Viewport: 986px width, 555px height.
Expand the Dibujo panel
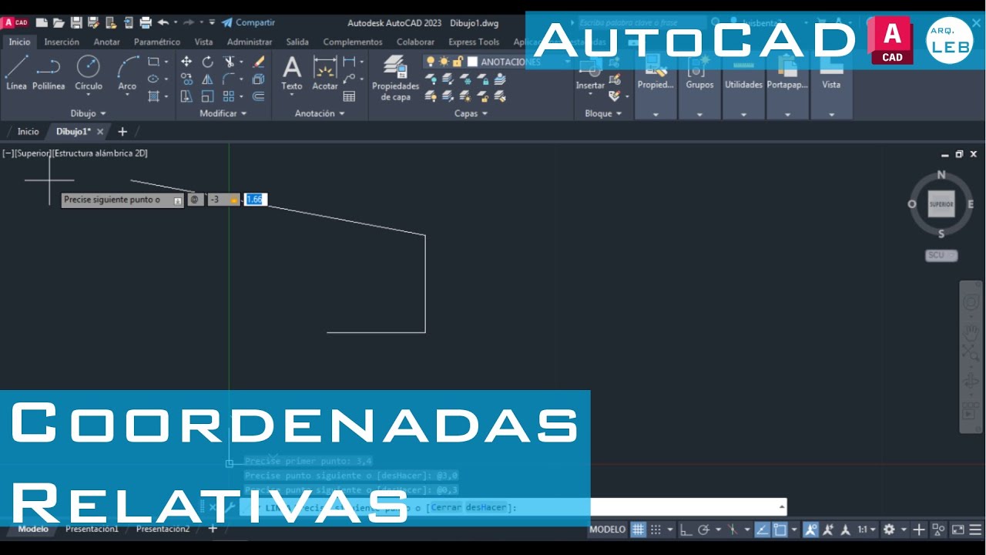[88, 113]
